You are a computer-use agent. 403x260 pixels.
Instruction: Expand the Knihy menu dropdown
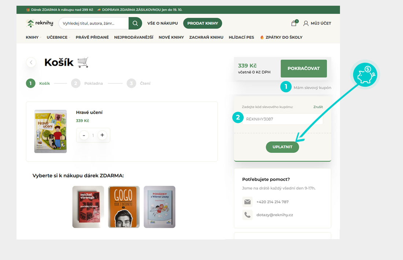pos(33,37)
